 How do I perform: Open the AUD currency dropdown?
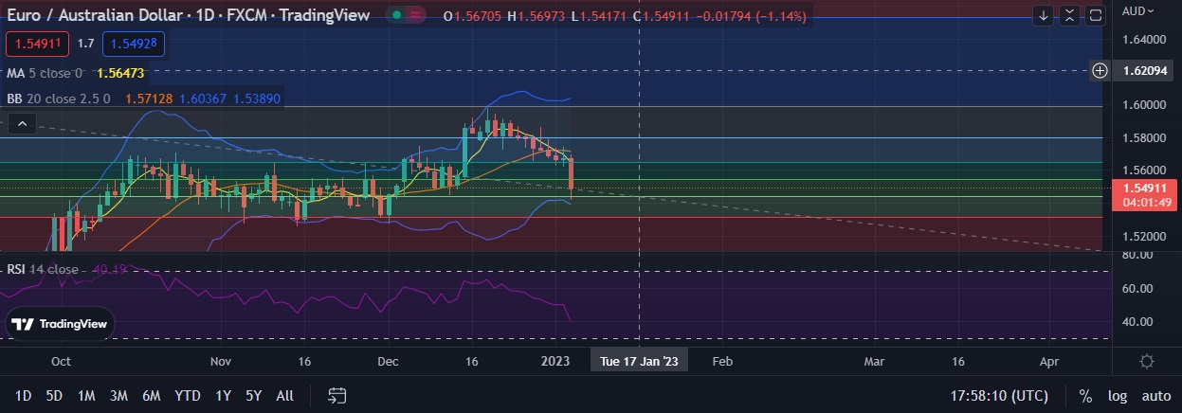pyautogui.click(x=1137, y=10)
